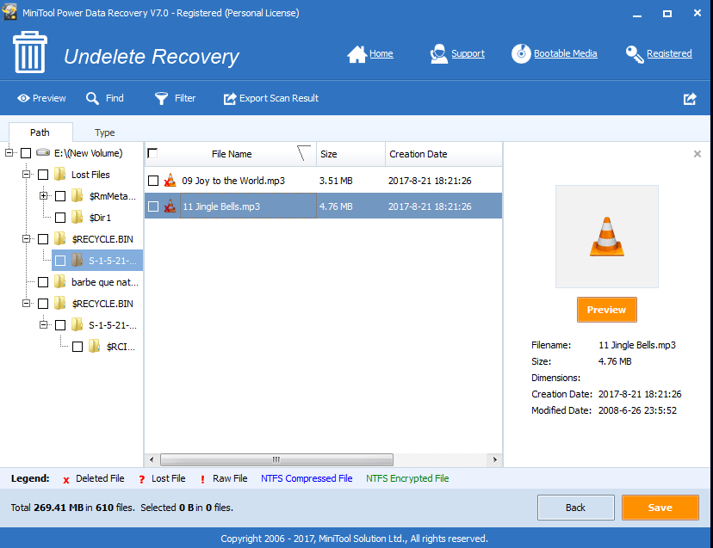
Task: Click the horizontal scrollbar thumb in file list
Action: (x=276, y=459)
